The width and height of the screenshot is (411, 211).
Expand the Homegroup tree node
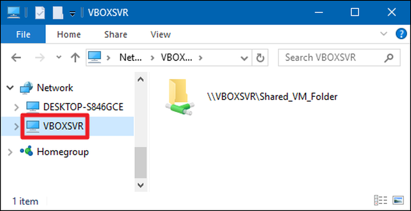(x=10, y=152)
